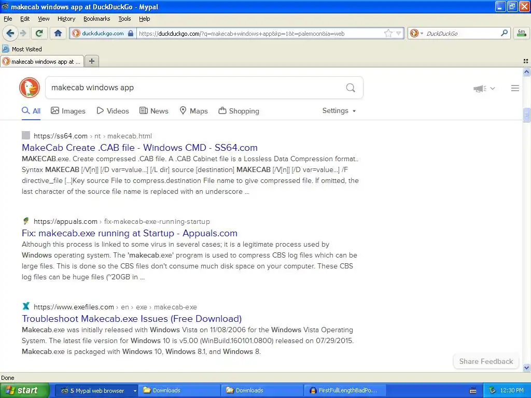531x398 pixels.
Task: Open the Bookmarks menu
Action: (97, 19)
